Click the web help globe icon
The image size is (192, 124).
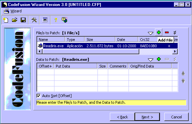(x=64, y=20)
